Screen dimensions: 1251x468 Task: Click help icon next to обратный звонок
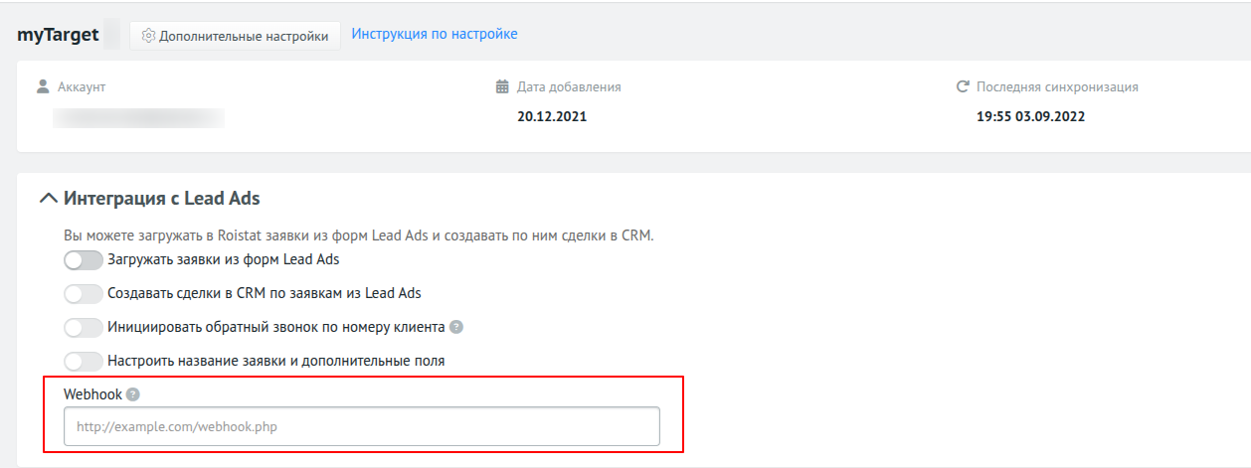(x=456, y=327)
